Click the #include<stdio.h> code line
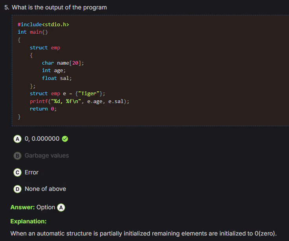 [43, 25]
